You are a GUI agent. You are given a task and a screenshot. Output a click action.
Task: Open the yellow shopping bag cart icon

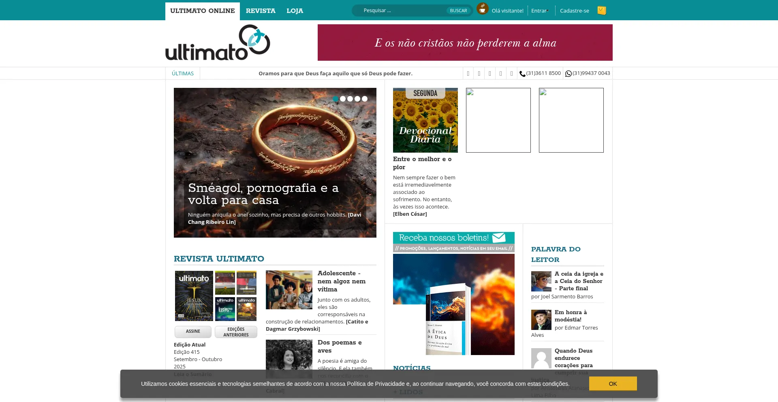pos(602,11)
